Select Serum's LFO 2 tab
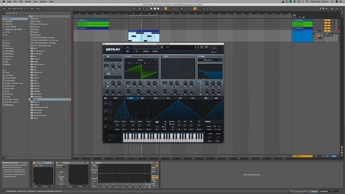The height and width of the screenshot is (194, 345). (x=168, y=98)
